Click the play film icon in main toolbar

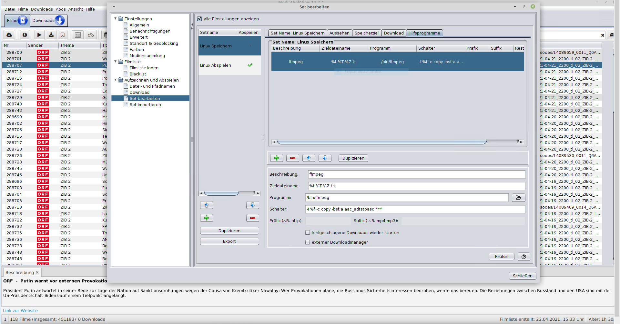[39, 35]
